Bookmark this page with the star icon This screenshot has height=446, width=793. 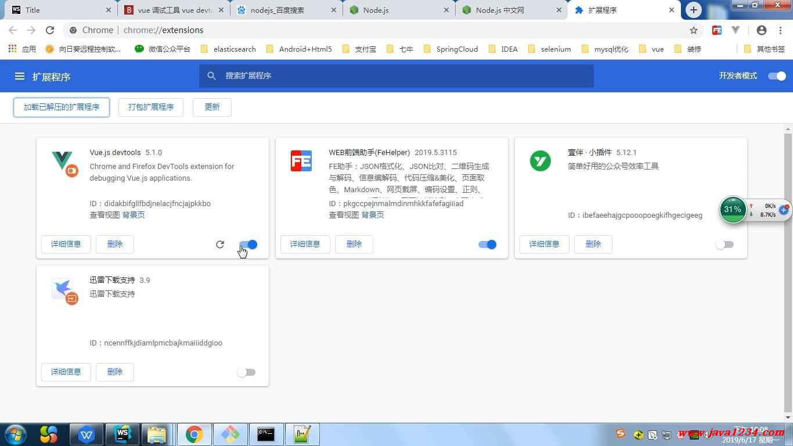tap(694, 30)
